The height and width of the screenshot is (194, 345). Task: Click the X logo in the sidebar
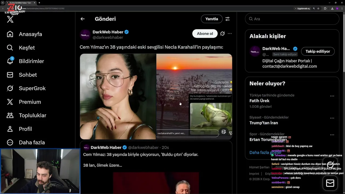coord(10,19)
